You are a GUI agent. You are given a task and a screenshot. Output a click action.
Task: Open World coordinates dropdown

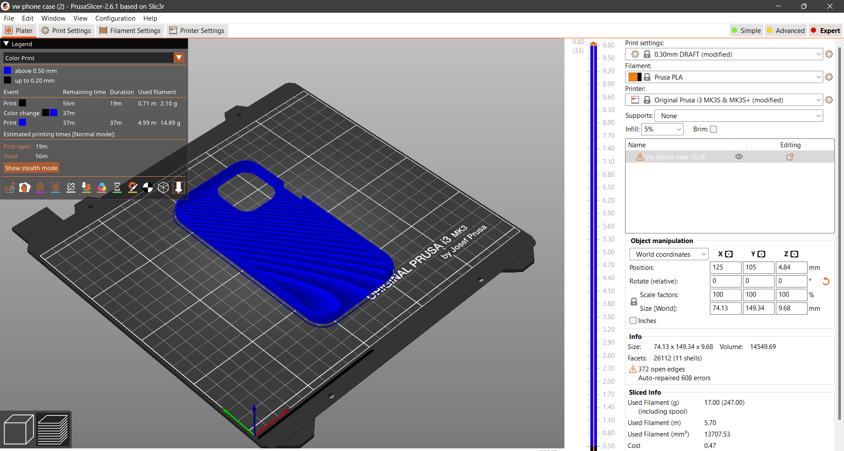[x=669, y=254]
